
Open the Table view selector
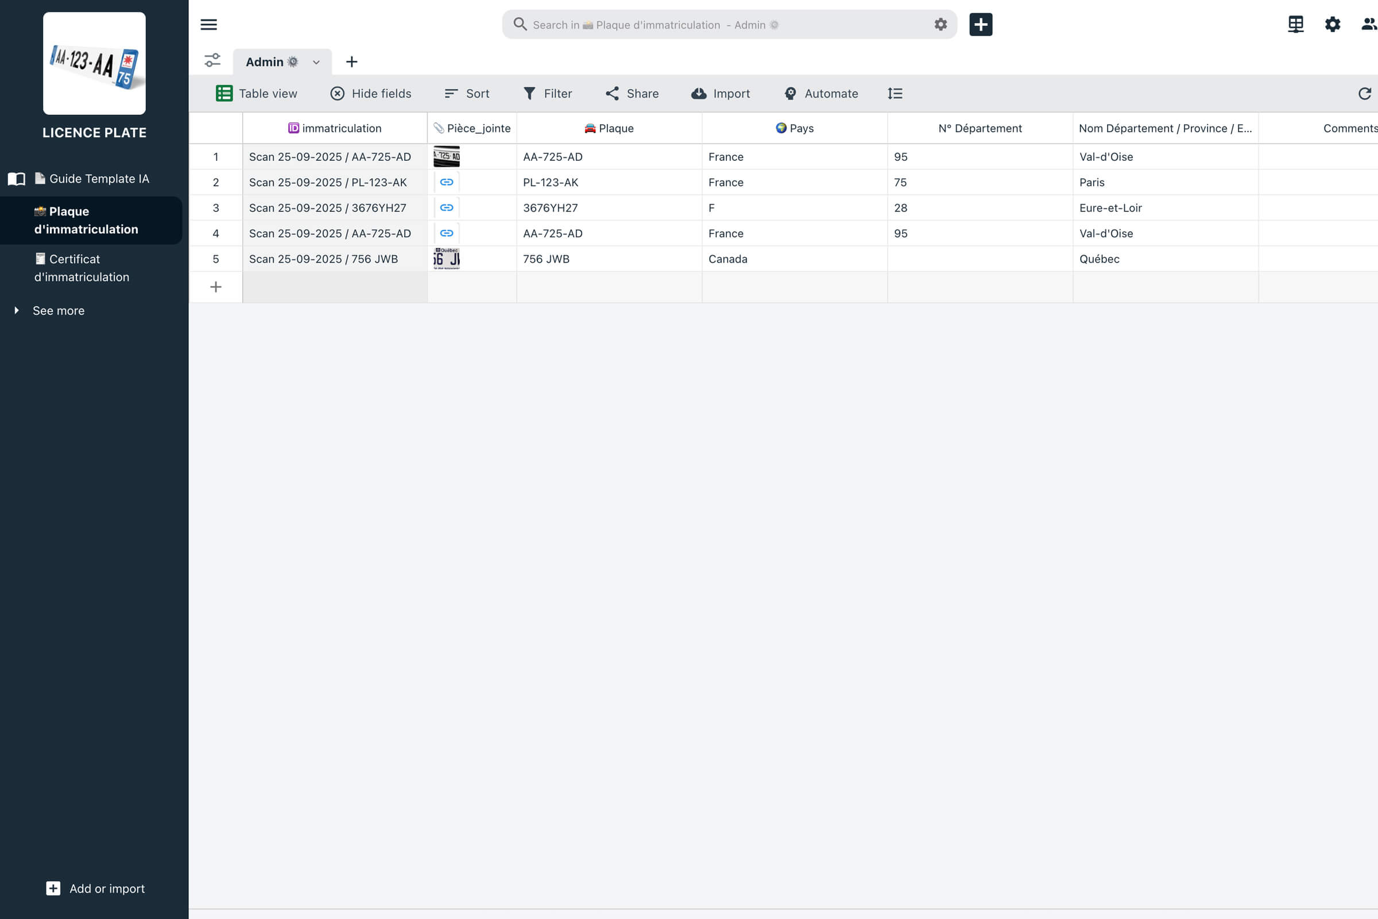pos(257,94)
